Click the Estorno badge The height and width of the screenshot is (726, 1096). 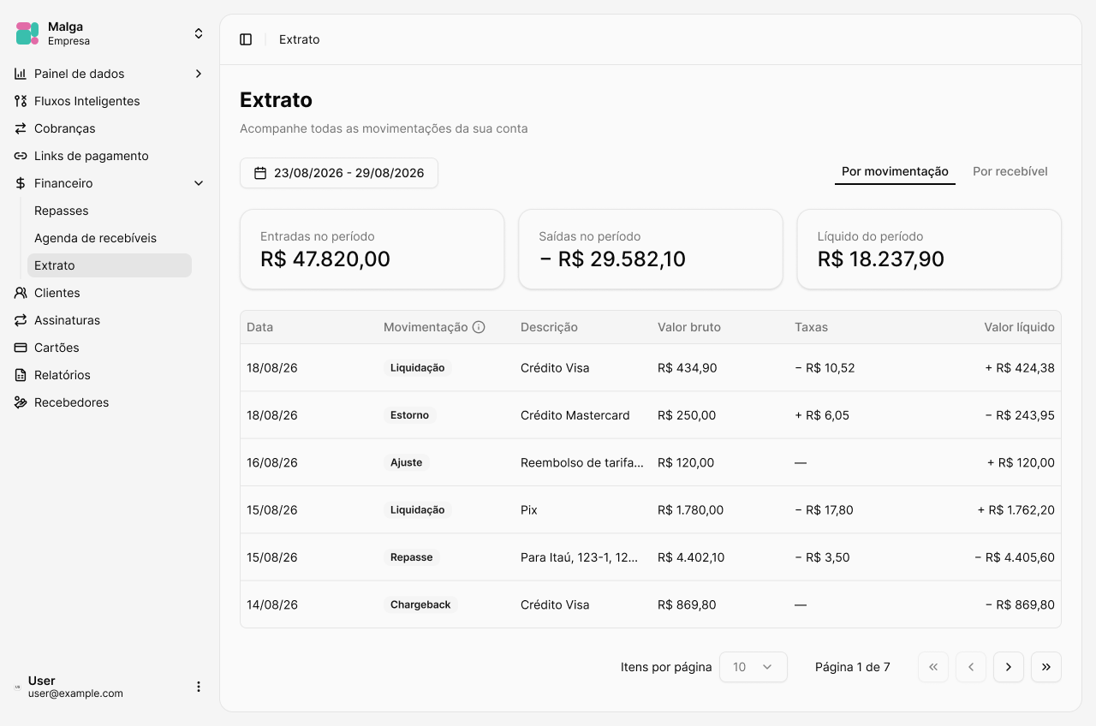tap(410, 415)
